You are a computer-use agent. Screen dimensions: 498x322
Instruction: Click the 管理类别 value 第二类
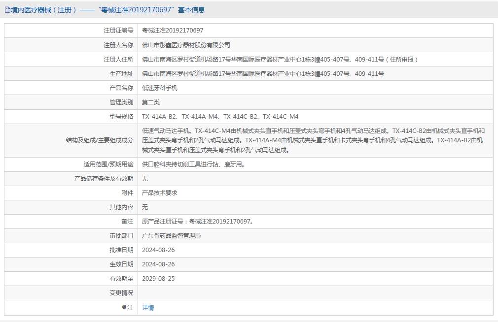coord(151,102)
